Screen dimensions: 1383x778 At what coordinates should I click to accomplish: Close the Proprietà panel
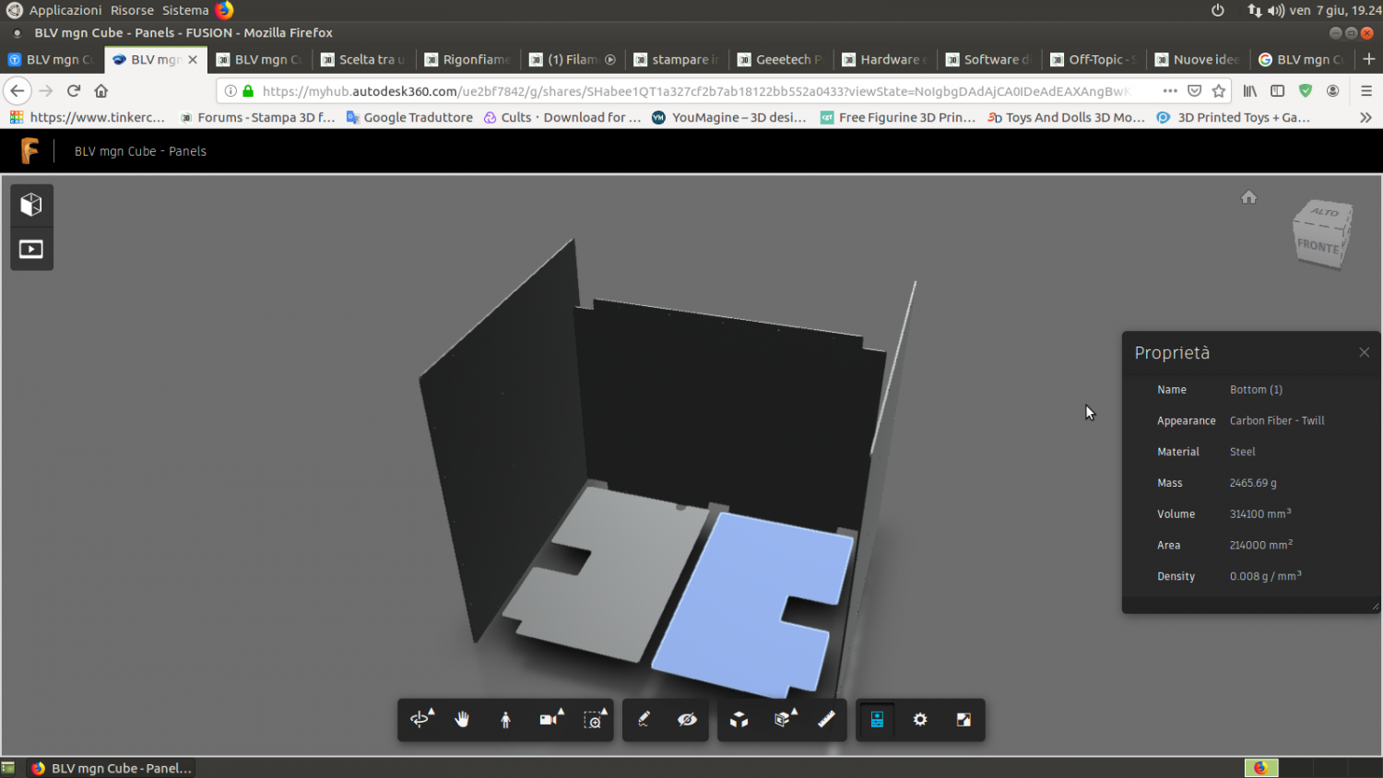pyautogui.click(x=1364, y=353)
